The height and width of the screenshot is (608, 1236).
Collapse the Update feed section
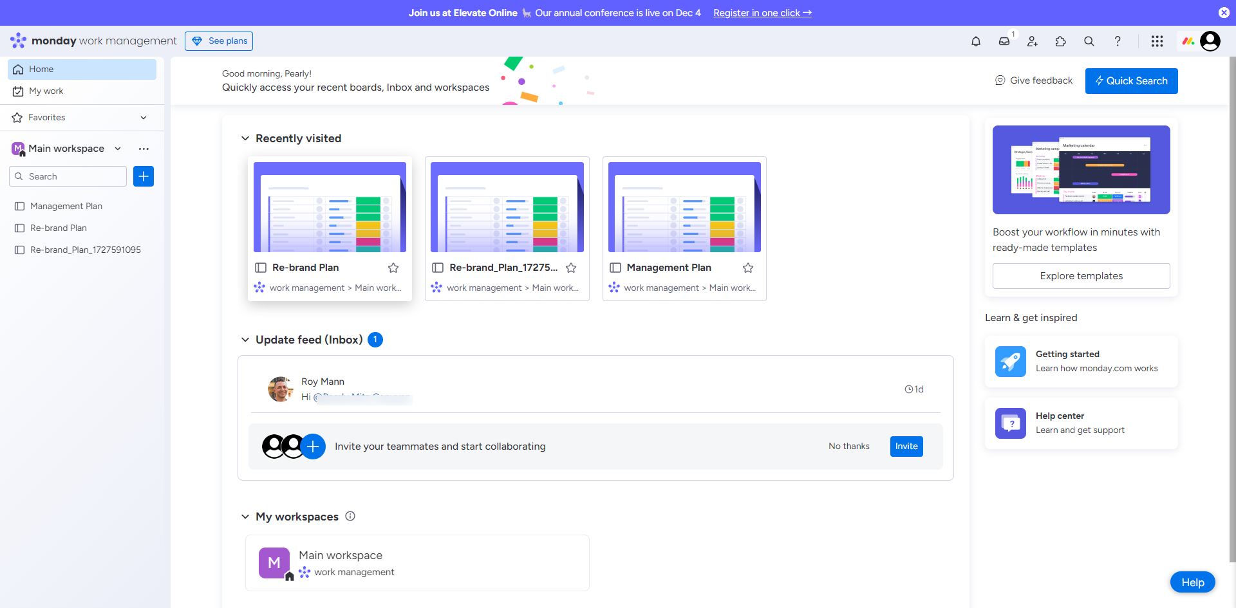[x=245, y=340]
